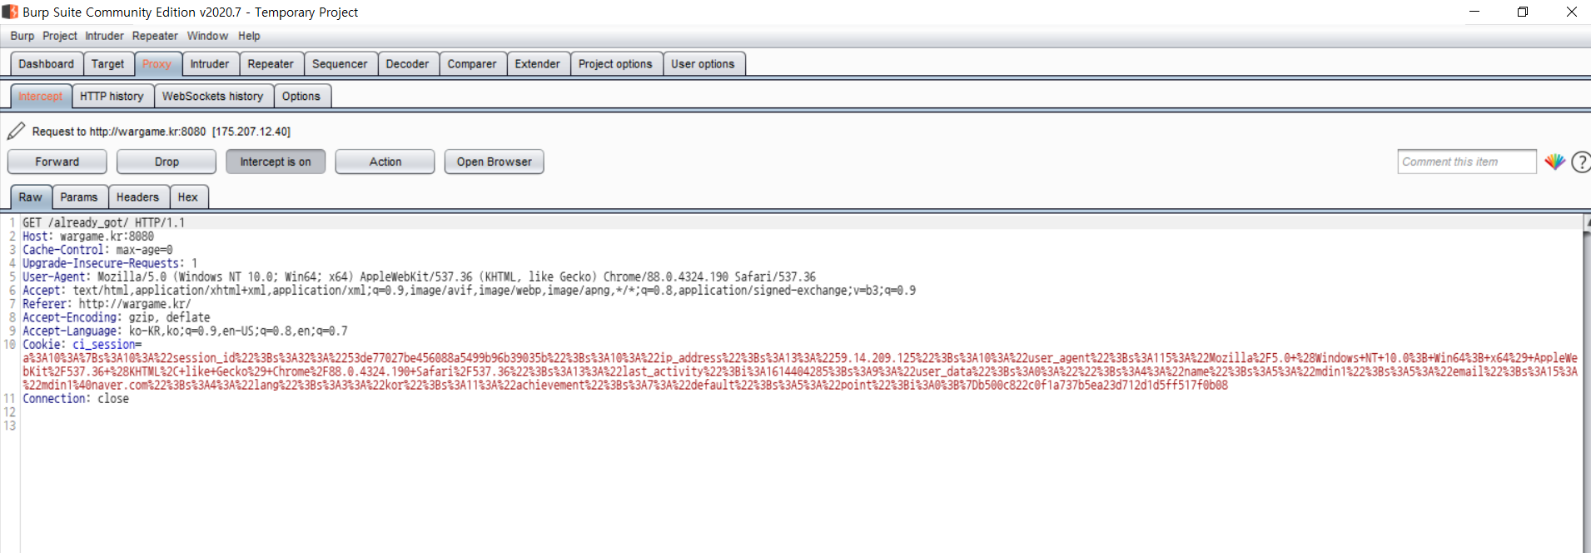
Task: Click the vertical scrollbar of request editor
Action: pos(1586,383)
